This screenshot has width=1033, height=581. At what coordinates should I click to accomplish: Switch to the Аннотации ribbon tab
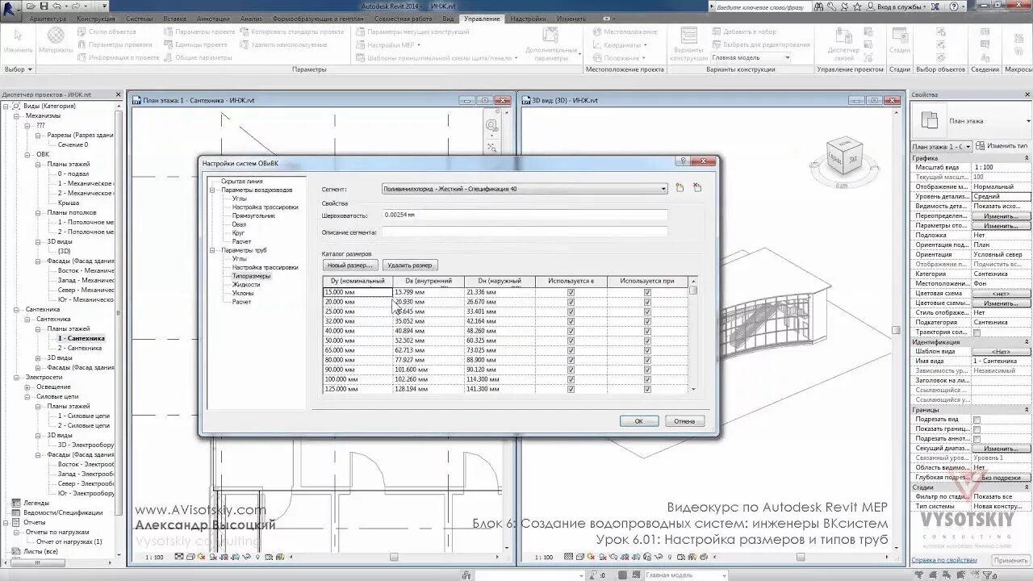[x=213, y=18]
